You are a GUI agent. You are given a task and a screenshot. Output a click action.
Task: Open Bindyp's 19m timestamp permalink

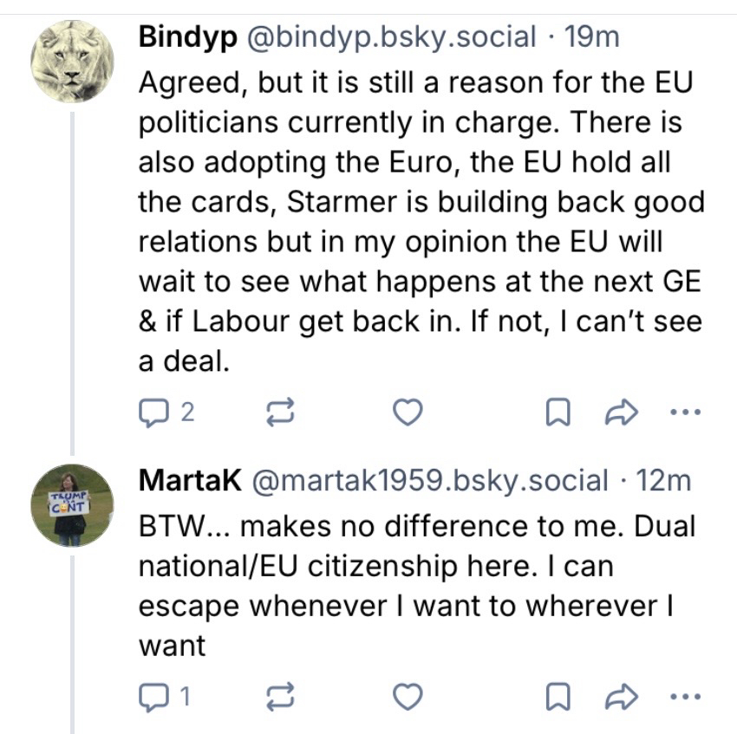(x=591, y=37)
